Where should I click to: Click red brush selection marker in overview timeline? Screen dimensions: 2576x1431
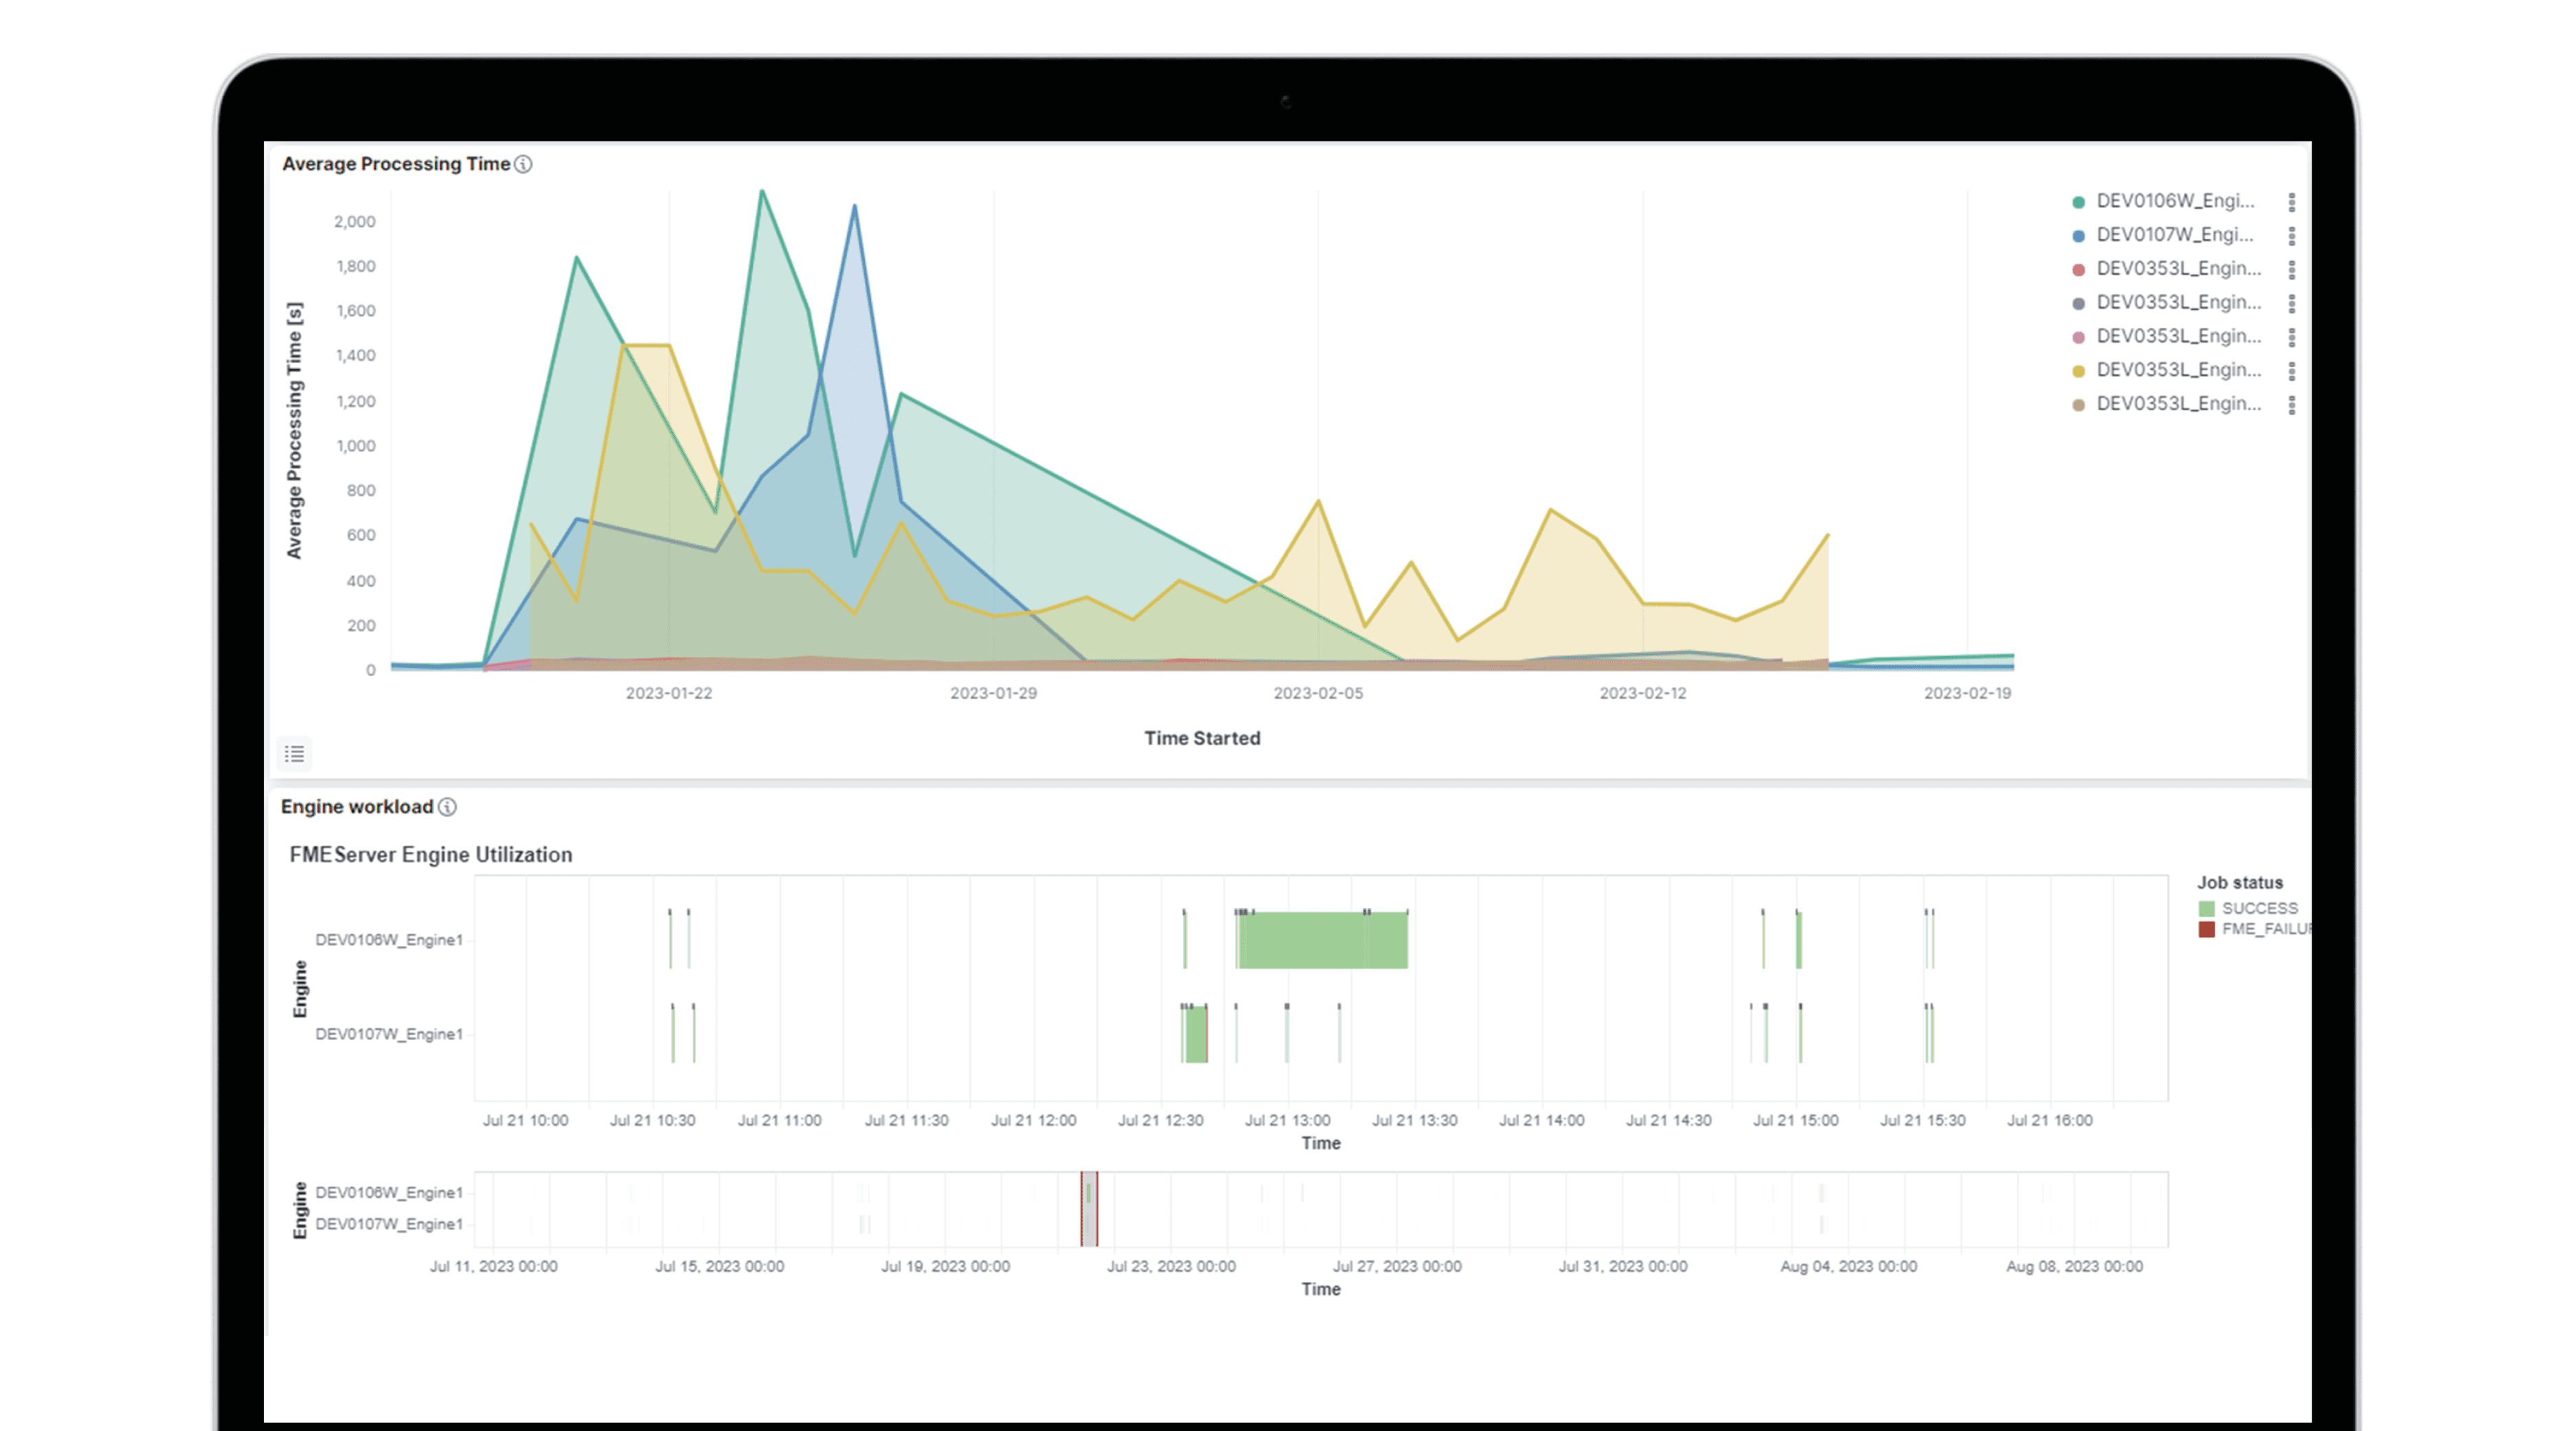pyautogui.click(x=1089, y=1209)
